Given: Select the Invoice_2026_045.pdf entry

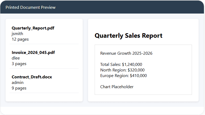Looking at the screenshot, I should coord(33,53).
